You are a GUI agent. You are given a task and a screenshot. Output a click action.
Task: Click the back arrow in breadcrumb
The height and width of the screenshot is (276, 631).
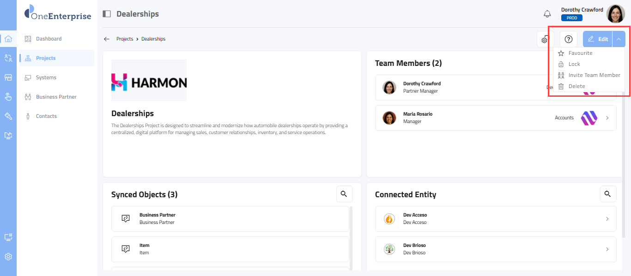click(107, 39)
